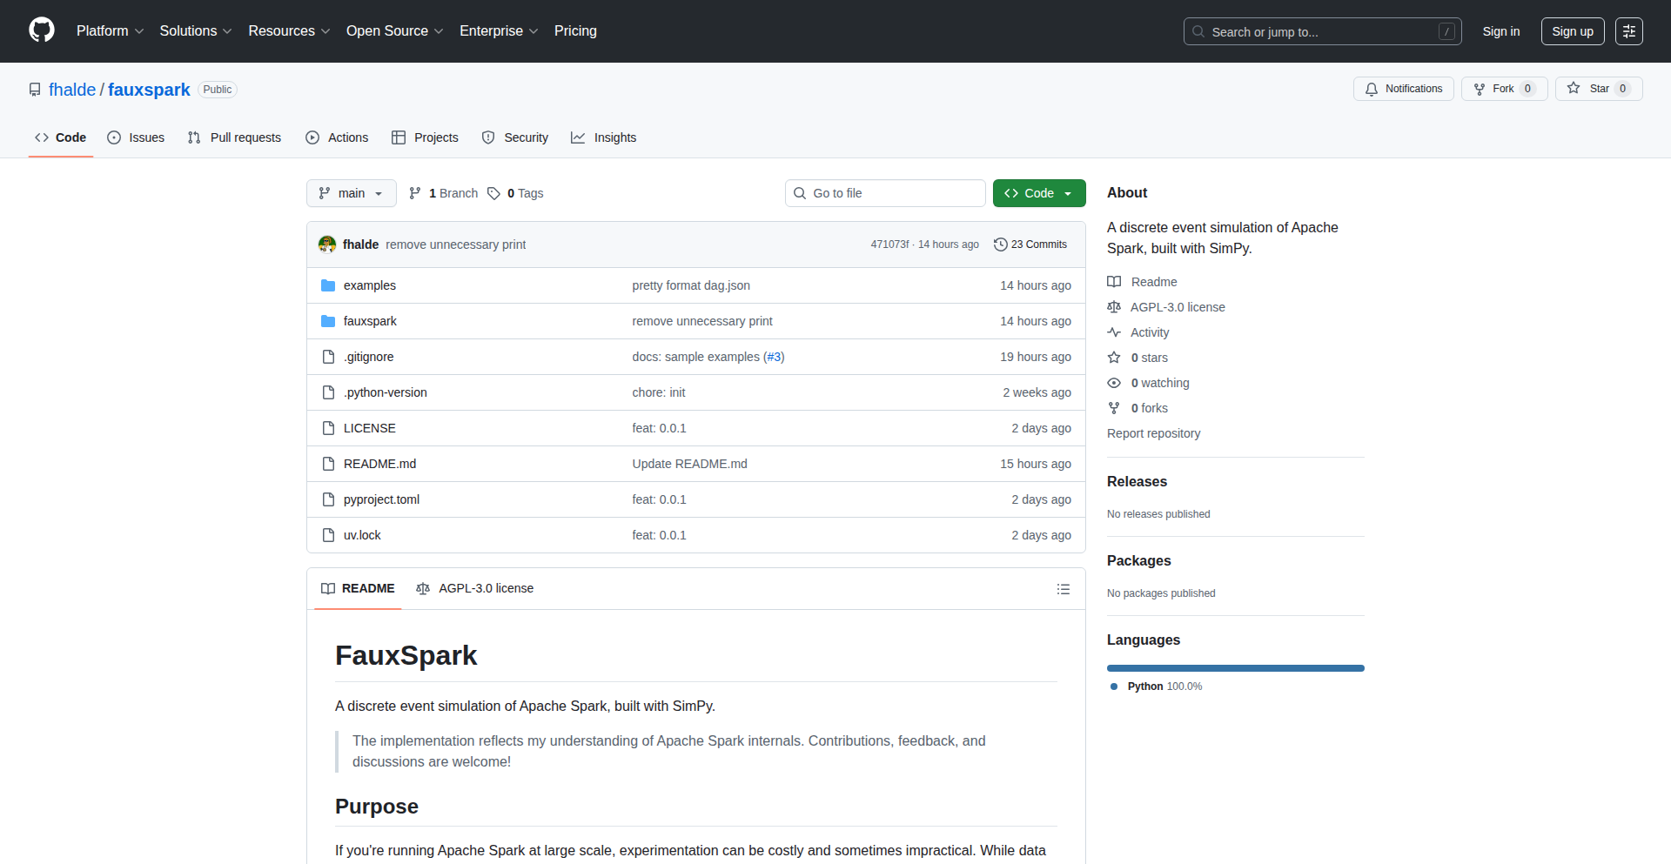Open the examples folder
This screenshot has width=1671, height=864.
coord(369,285)
